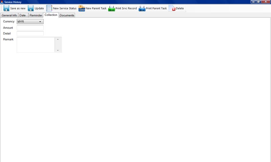The image size is (271, 162).
Task: Click the Remark label text
Action: pyautogui.click(x=8, y=39)
